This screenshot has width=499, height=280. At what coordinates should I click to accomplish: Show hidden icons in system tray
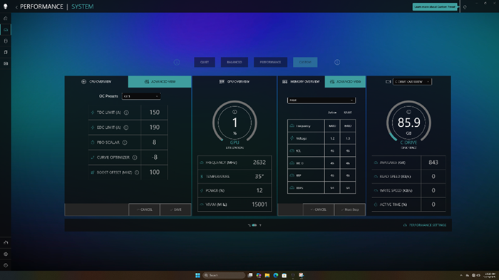tap(461, 275)
